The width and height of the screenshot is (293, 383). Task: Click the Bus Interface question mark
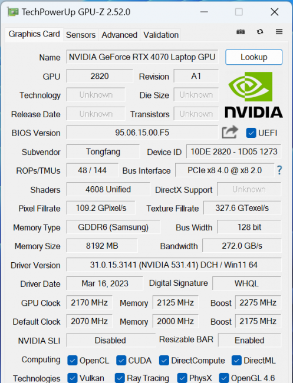pyautogui.click(x=279, y=170)
